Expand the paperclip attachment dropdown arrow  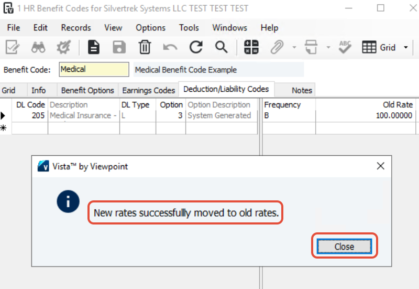(294, 47)
